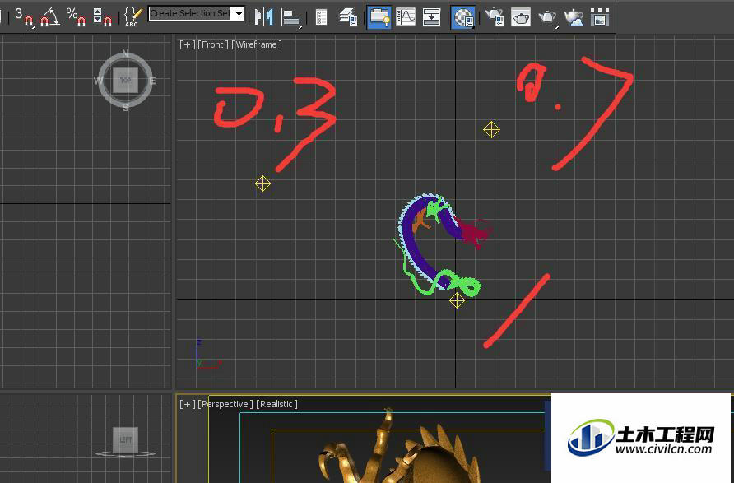The width and height of the screenshot is (734, 483).
Task: Open the [Perspective] view label menu
Action: coord(225,404)
